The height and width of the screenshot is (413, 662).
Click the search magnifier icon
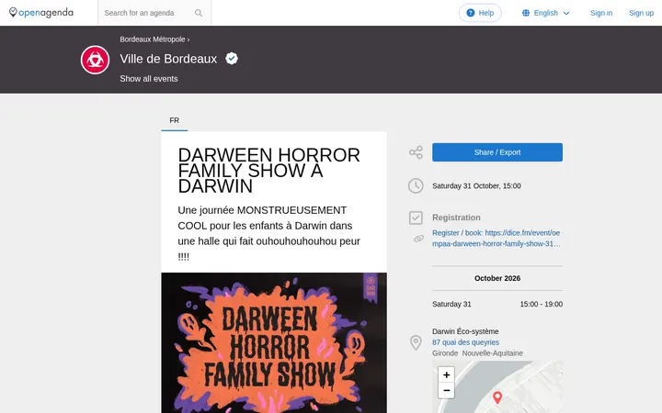(199, 13)
